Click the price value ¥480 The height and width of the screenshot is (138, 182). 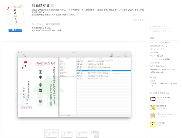[x=157, y=53]
